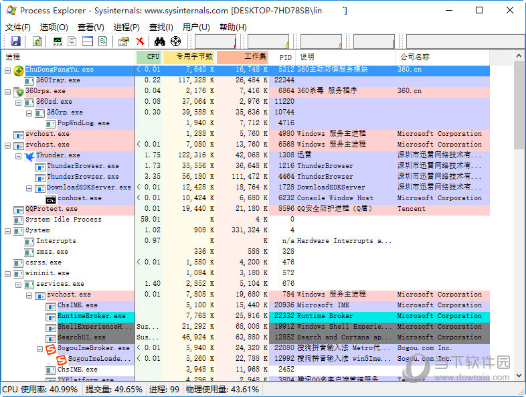Open the 查找(I) menu
The height and width of the screenshot is (397, 526).
pos(161,27)
